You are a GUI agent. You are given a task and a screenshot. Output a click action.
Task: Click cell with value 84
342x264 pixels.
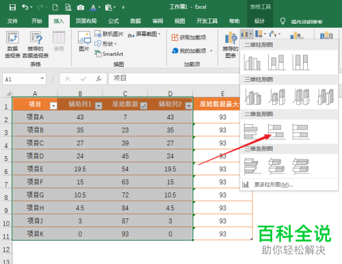tap(125, 207)
